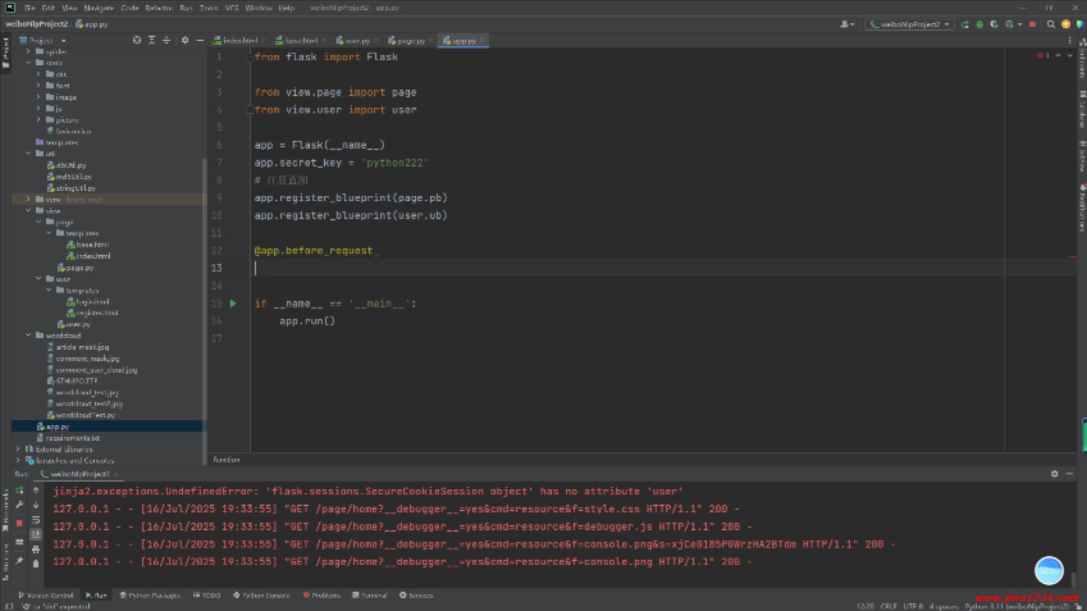Open the Refactor menu
1087x611 pixels.
159,8
